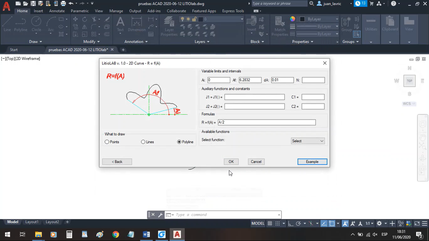Select the Polyline tool in ribbon
This screenshot has height=241, width=429.
coord(21,24)
